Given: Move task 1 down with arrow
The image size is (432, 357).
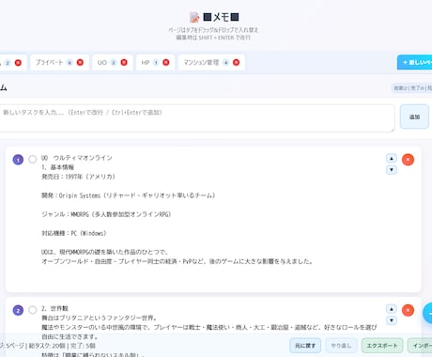Looking at the screenshot, I should coord(392,170).
